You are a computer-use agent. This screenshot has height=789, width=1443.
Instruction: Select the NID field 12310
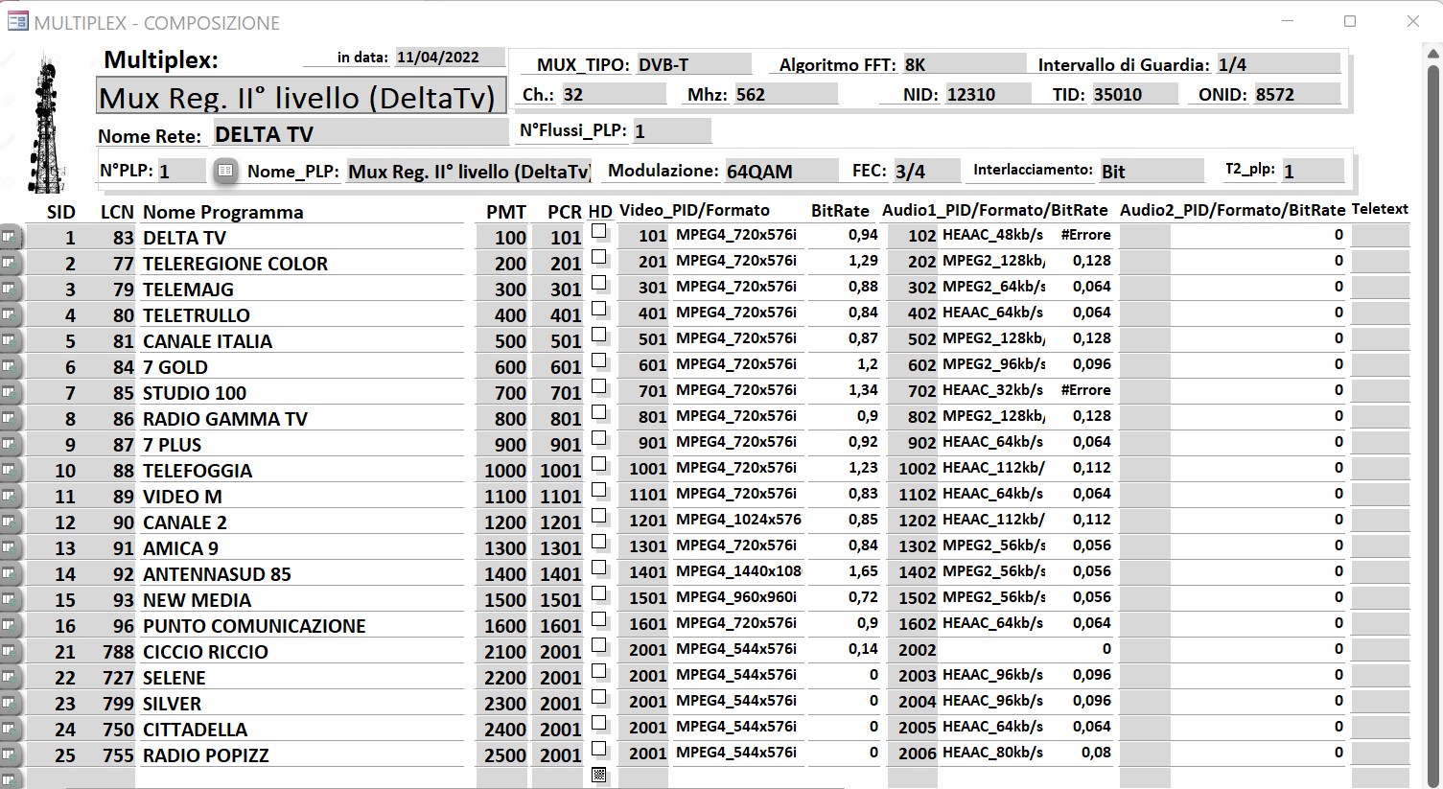[988, 94]
